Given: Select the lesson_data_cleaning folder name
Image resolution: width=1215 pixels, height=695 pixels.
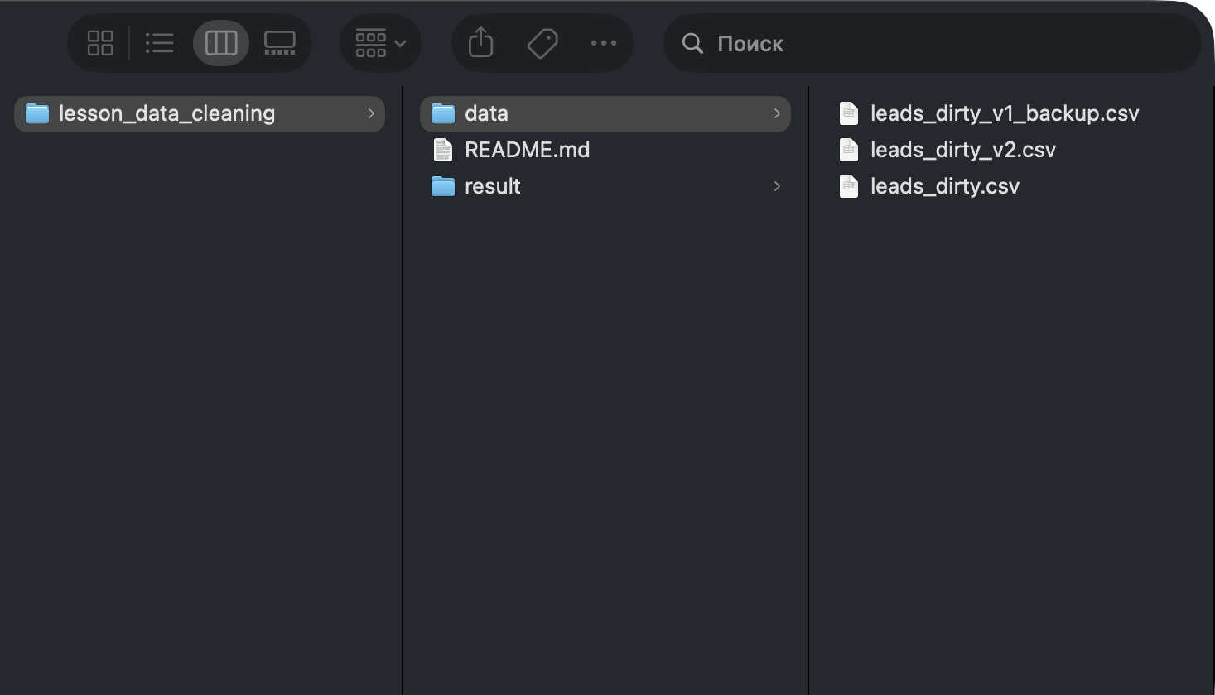Looking at the screenshot, I should pyautogui.click(x=166, y=113).
